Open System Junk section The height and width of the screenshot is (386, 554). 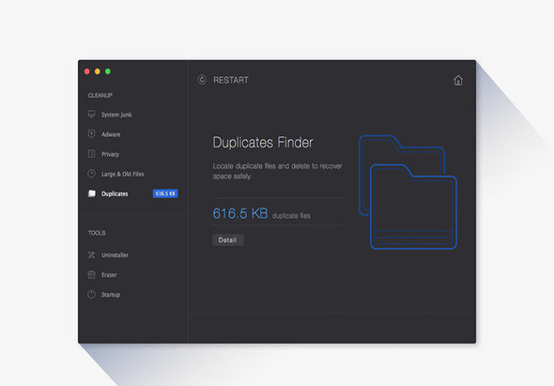pyautogui.click(x=116, y=115)
